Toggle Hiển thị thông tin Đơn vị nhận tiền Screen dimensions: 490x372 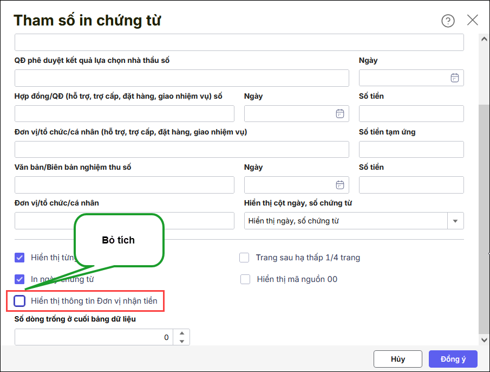pos(19,301)
